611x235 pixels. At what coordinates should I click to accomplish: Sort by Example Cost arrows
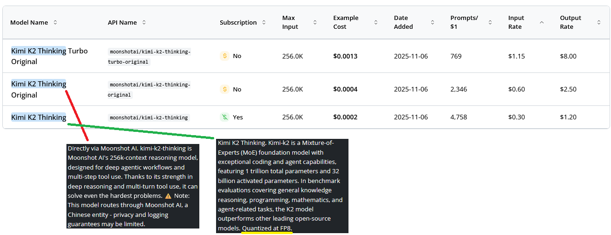(x=375, y=22)
